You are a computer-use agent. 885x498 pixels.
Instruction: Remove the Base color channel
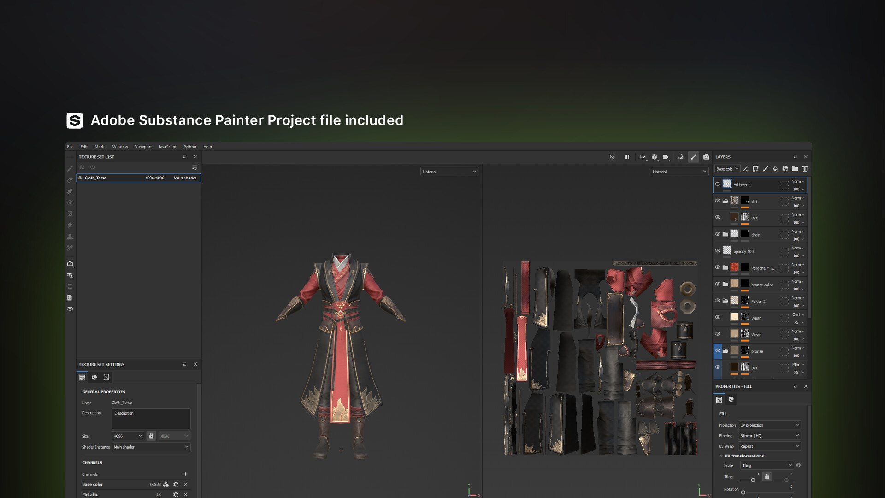tap(186, 485)
